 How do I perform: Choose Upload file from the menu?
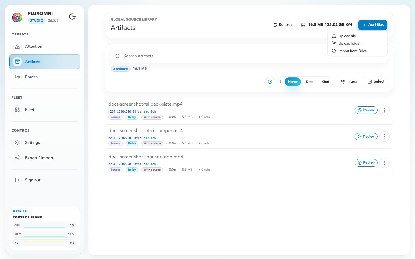(357, 36)
